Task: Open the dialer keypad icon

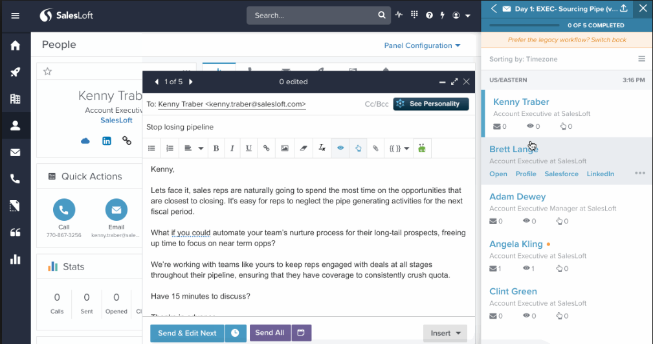Action: pos(414,15)
